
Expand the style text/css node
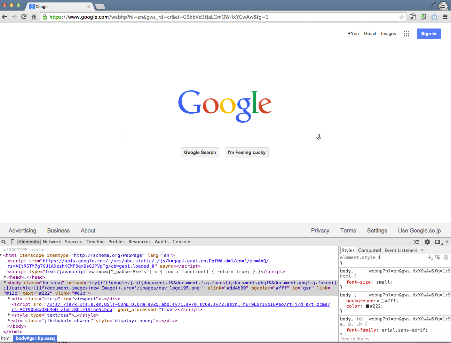(9, 315)
